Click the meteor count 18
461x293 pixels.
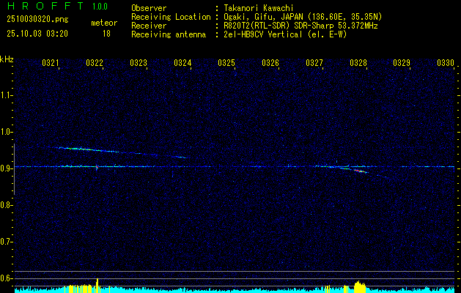tap(106, 34)
